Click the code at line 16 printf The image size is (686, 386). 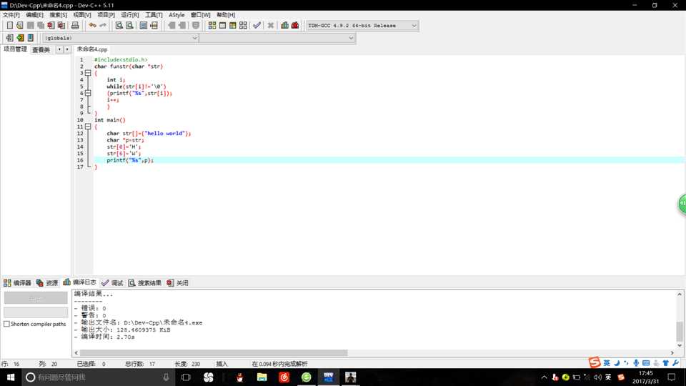click(x=129, y=160)
